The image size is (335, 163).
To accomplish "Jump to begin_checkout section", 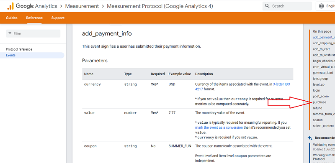I will [324, 61].
